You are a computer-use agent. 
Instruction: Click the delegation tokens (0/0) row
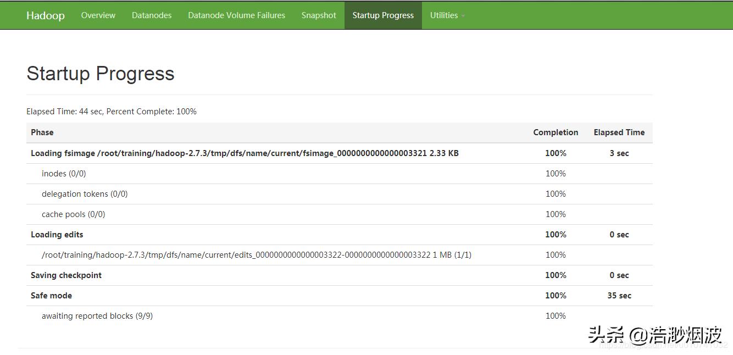coord(85,194)
